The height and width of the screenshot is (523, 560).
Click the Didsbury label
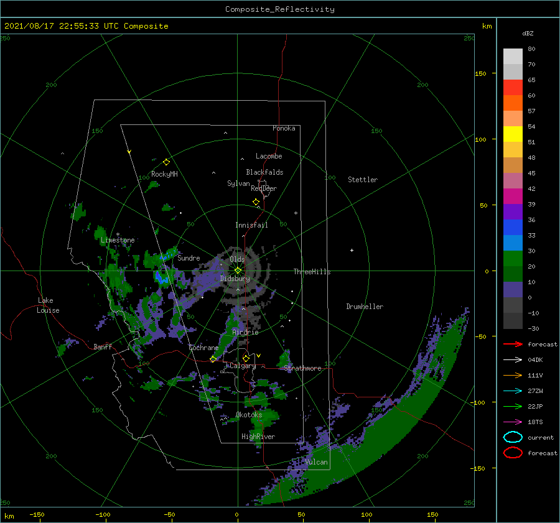[235, 279]
